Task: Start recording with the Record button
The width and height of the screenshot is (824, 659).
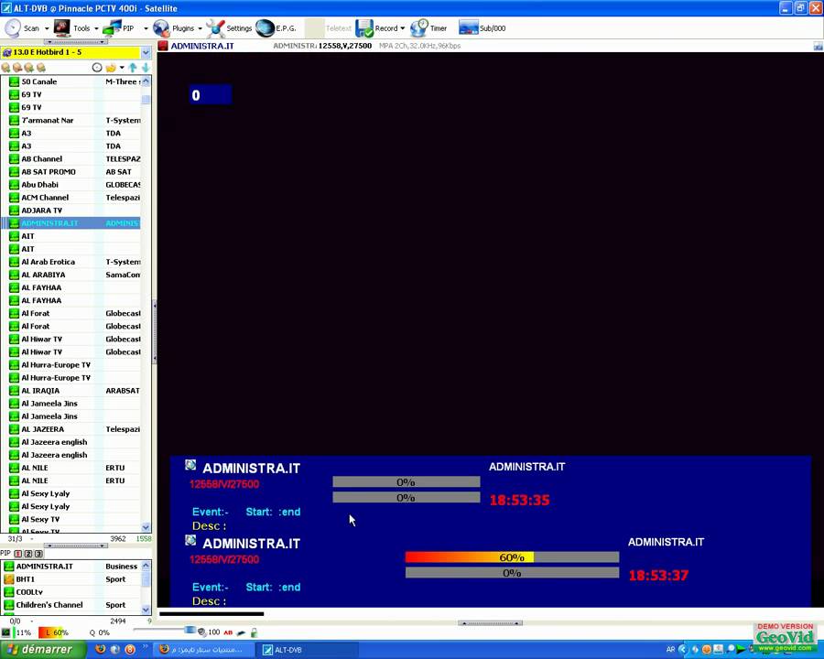Action: (376, 28)
